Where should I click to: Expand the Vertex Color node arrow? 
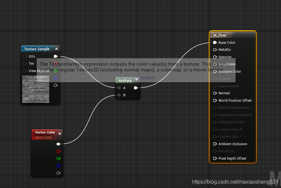pyautogui.click(x=60, y=134)
